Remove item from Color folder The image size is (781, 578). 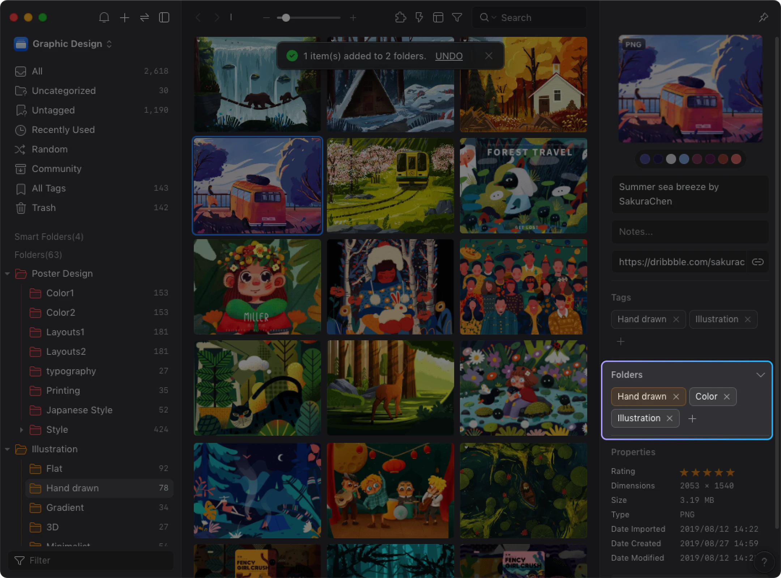click(726, 397)
